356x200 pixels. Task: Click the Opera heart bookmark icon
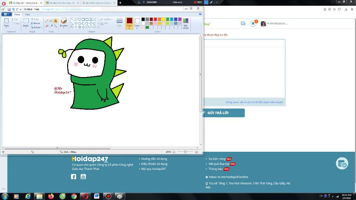339,9
